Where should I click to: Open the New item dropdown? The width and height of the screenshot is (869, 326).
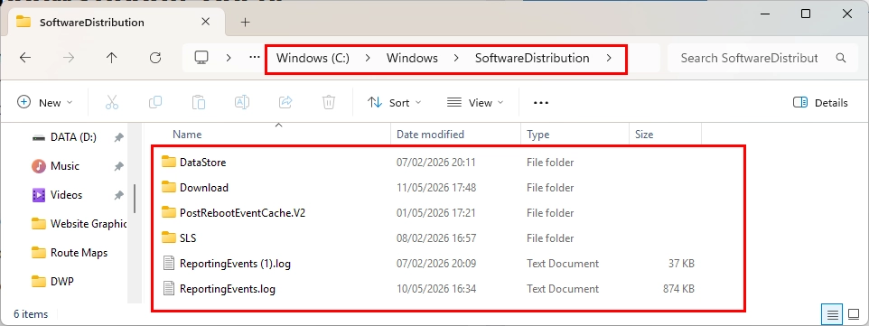(45, 103)
